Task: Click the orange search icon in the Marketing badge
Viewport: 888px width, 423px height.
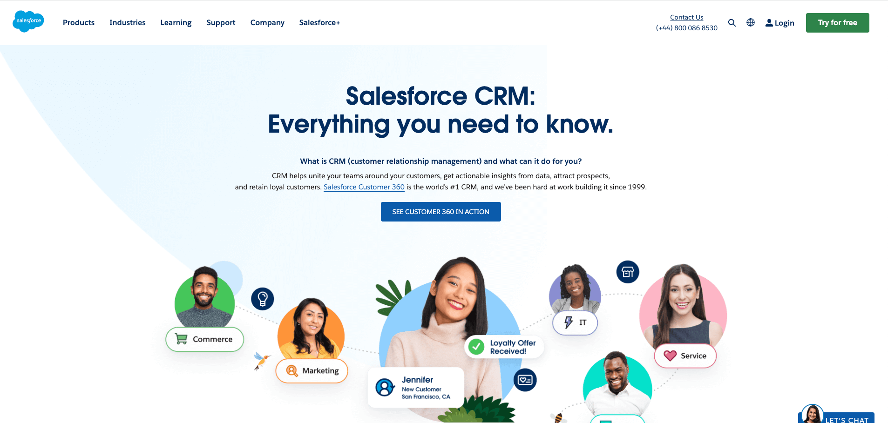Action: pos(292,370)
